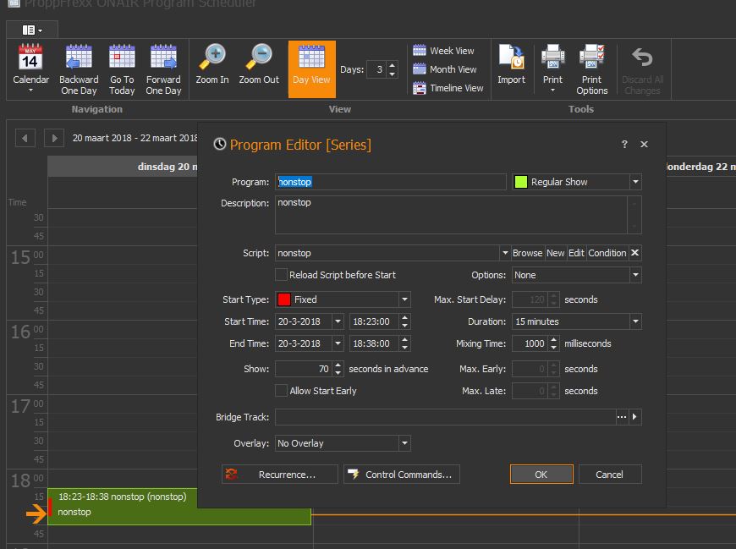Click the End Time 18:38:00 field
Image resolution: width=736 pixels, height=549 pixels.
(x=375, y=343)
